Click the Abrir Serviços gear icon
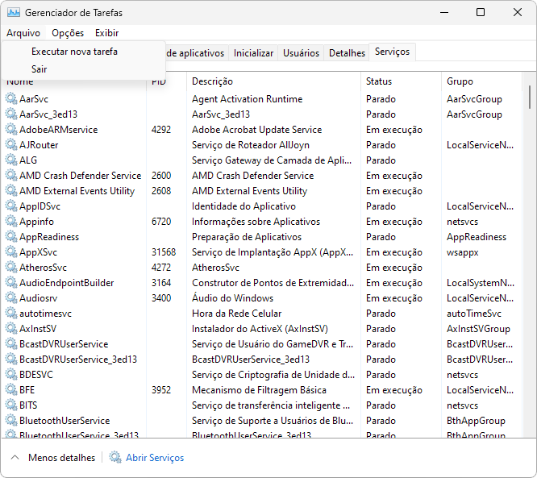 (115, 458)
